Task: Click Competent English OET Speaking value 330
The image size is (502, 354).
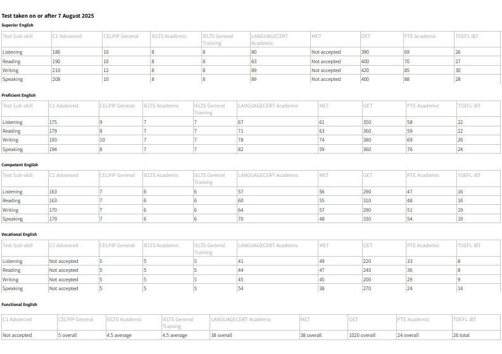Action: (x=368, y=219)
